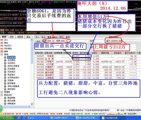
Task: Select 交割单 in the query tree
Action: pos(10,80)
